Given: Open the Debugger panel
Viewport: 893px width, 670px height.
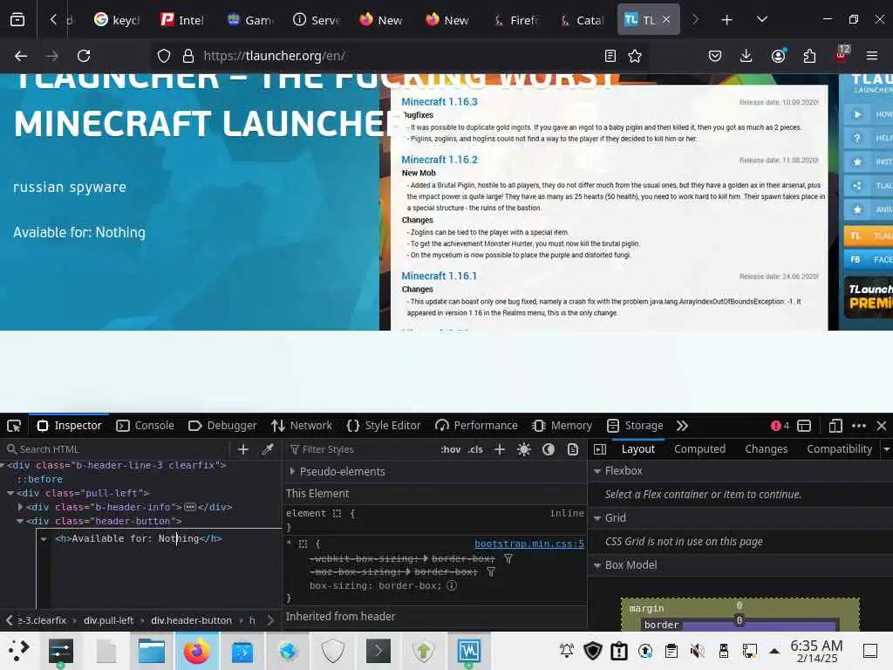Looking at the screenshot, I should (222, 426).
